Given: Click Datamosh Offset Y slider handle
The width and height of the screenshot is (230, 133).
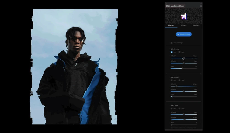Looking at the screenshot, I should (184, 91).
